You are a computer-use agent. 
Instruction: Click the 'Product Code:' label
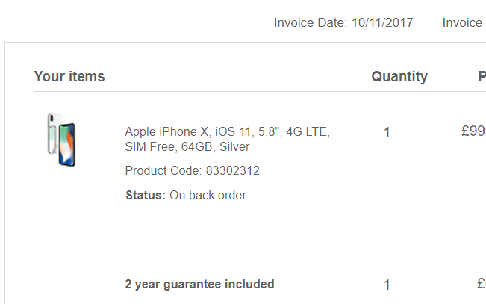pos(163,171)
